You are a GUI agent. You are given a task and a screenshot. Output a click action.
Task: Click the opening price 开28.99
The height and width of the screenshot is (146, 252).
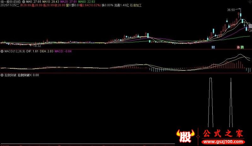tap(26, 5)
